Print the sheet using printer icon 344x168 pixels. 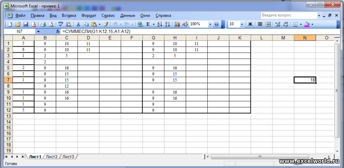coord(43,24)
